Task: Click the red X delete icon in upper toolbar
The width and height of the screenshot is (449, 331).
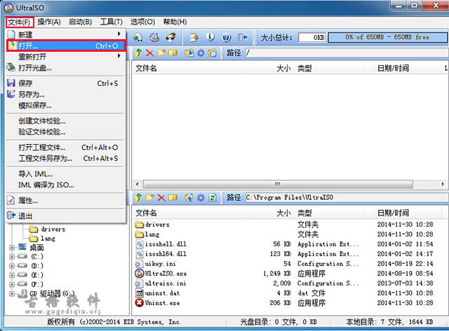Action: [x=149, y=52]
